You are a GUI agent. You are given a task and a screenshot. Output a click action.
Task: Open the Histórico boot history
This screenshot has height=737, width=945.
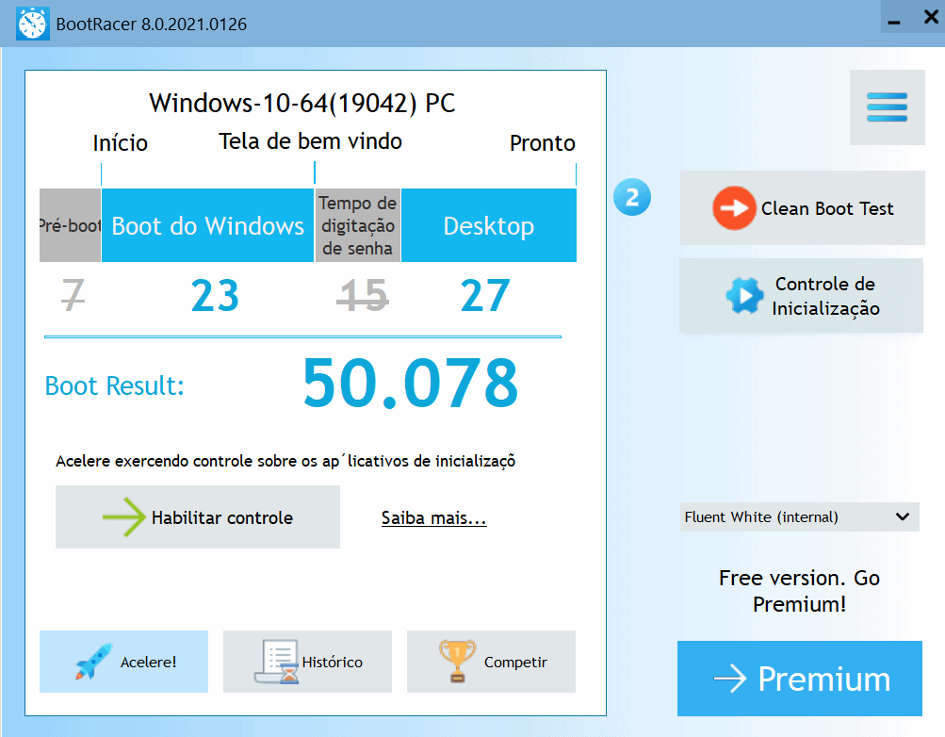point(307,662)
